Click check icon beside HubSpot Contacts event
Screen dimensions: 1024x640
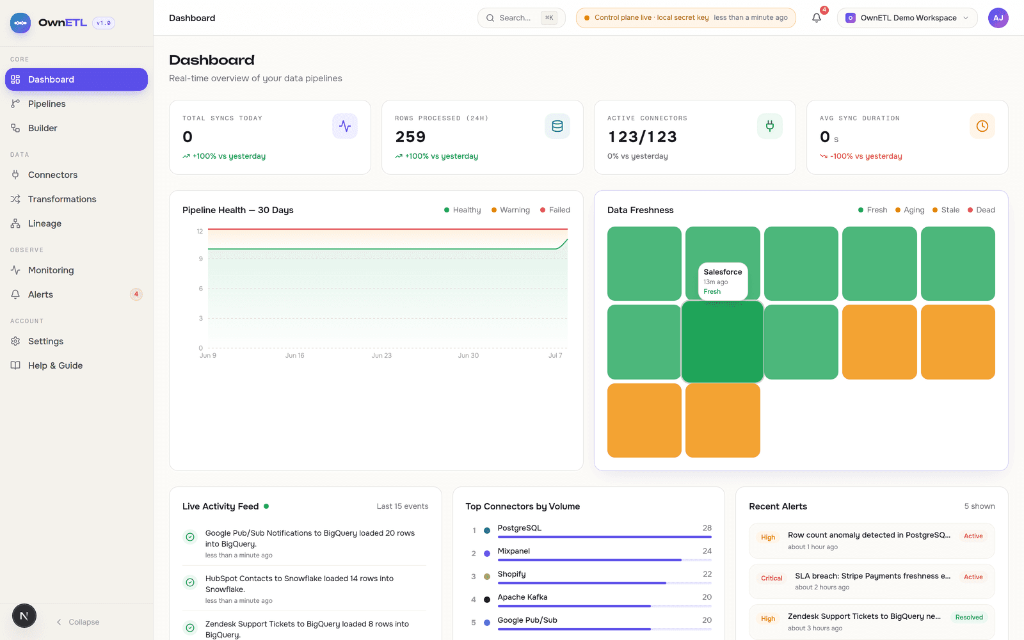[x=190, y=582]
